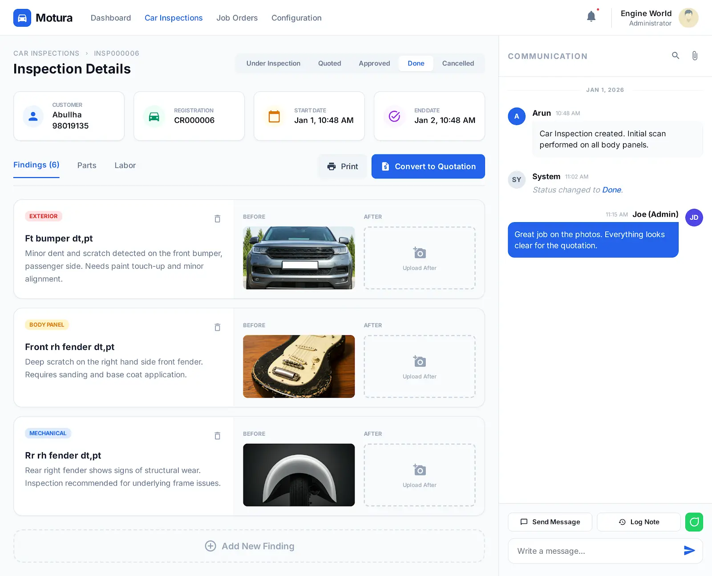Open the notifications bell
This screenshot has width=712, height=576.
[x=591, y=17]
